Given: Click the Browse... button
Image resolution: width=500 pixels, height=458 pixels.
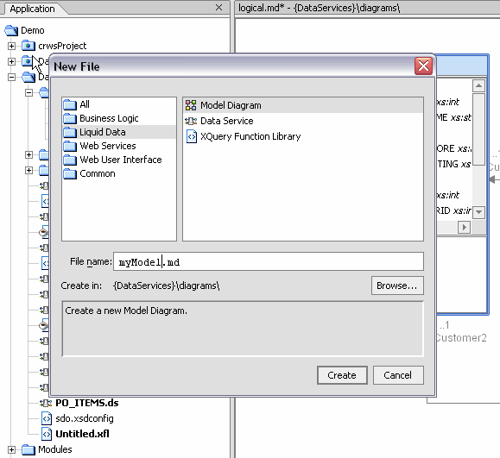Looking at the screenshot, I should click(397, 285).
